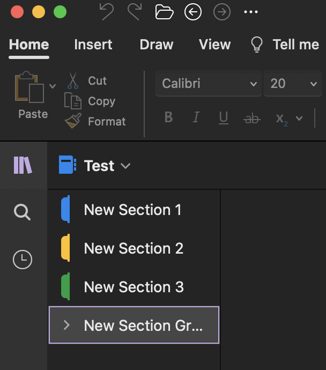Click the Tell me text

[x=296, y=45]
